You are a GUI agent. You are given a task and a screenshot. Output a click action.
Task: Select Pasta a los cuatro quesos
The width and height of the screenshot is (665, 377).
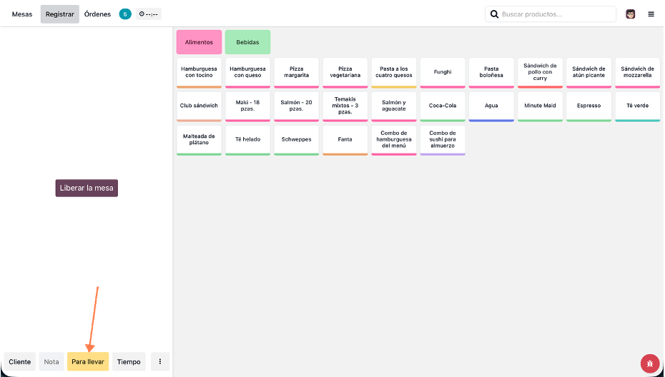(394, 73)
